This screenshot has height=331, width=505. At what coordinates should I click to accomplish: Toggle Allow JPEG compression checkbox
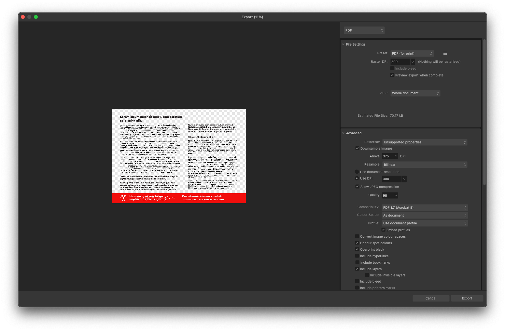click(x=357, y=187)
